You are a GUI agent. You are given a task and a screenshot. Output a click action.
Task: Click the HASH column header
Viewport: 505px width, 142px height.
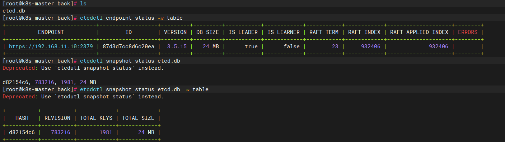[22, 118]
